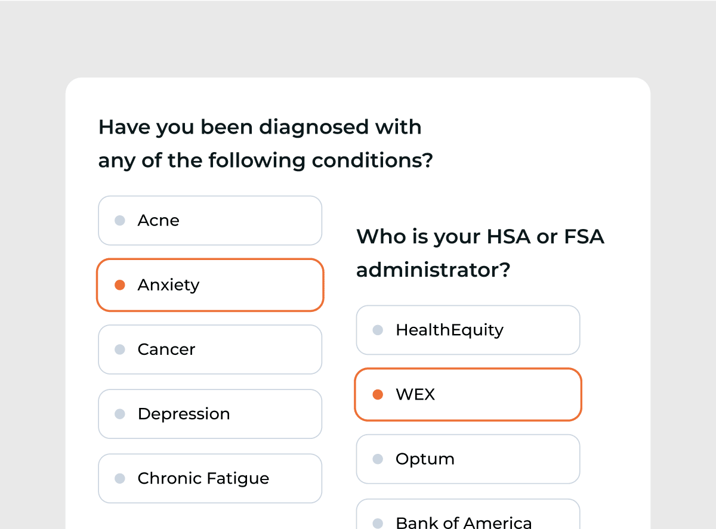This screenshot has width=716, height=529.
Task: Select the Cancer radio dot
Action: pyautogui.click(x=120, y=349)
